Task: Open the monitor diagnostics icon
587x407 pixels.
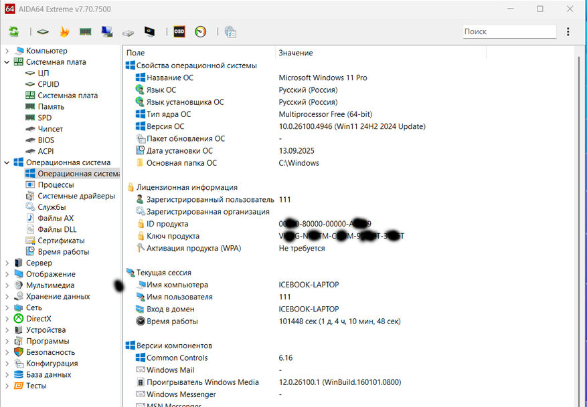Action: [150, 31]
